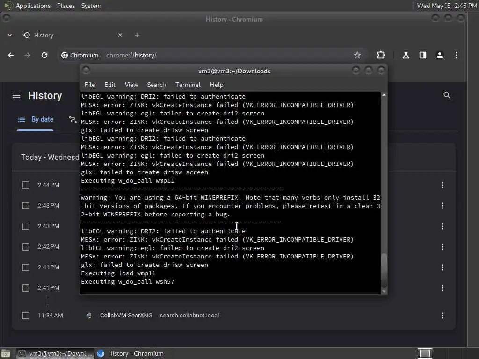Click the terminal scrollbar down arrow
Viewport: 479px width, 359px height.
[x=384, y=292]
